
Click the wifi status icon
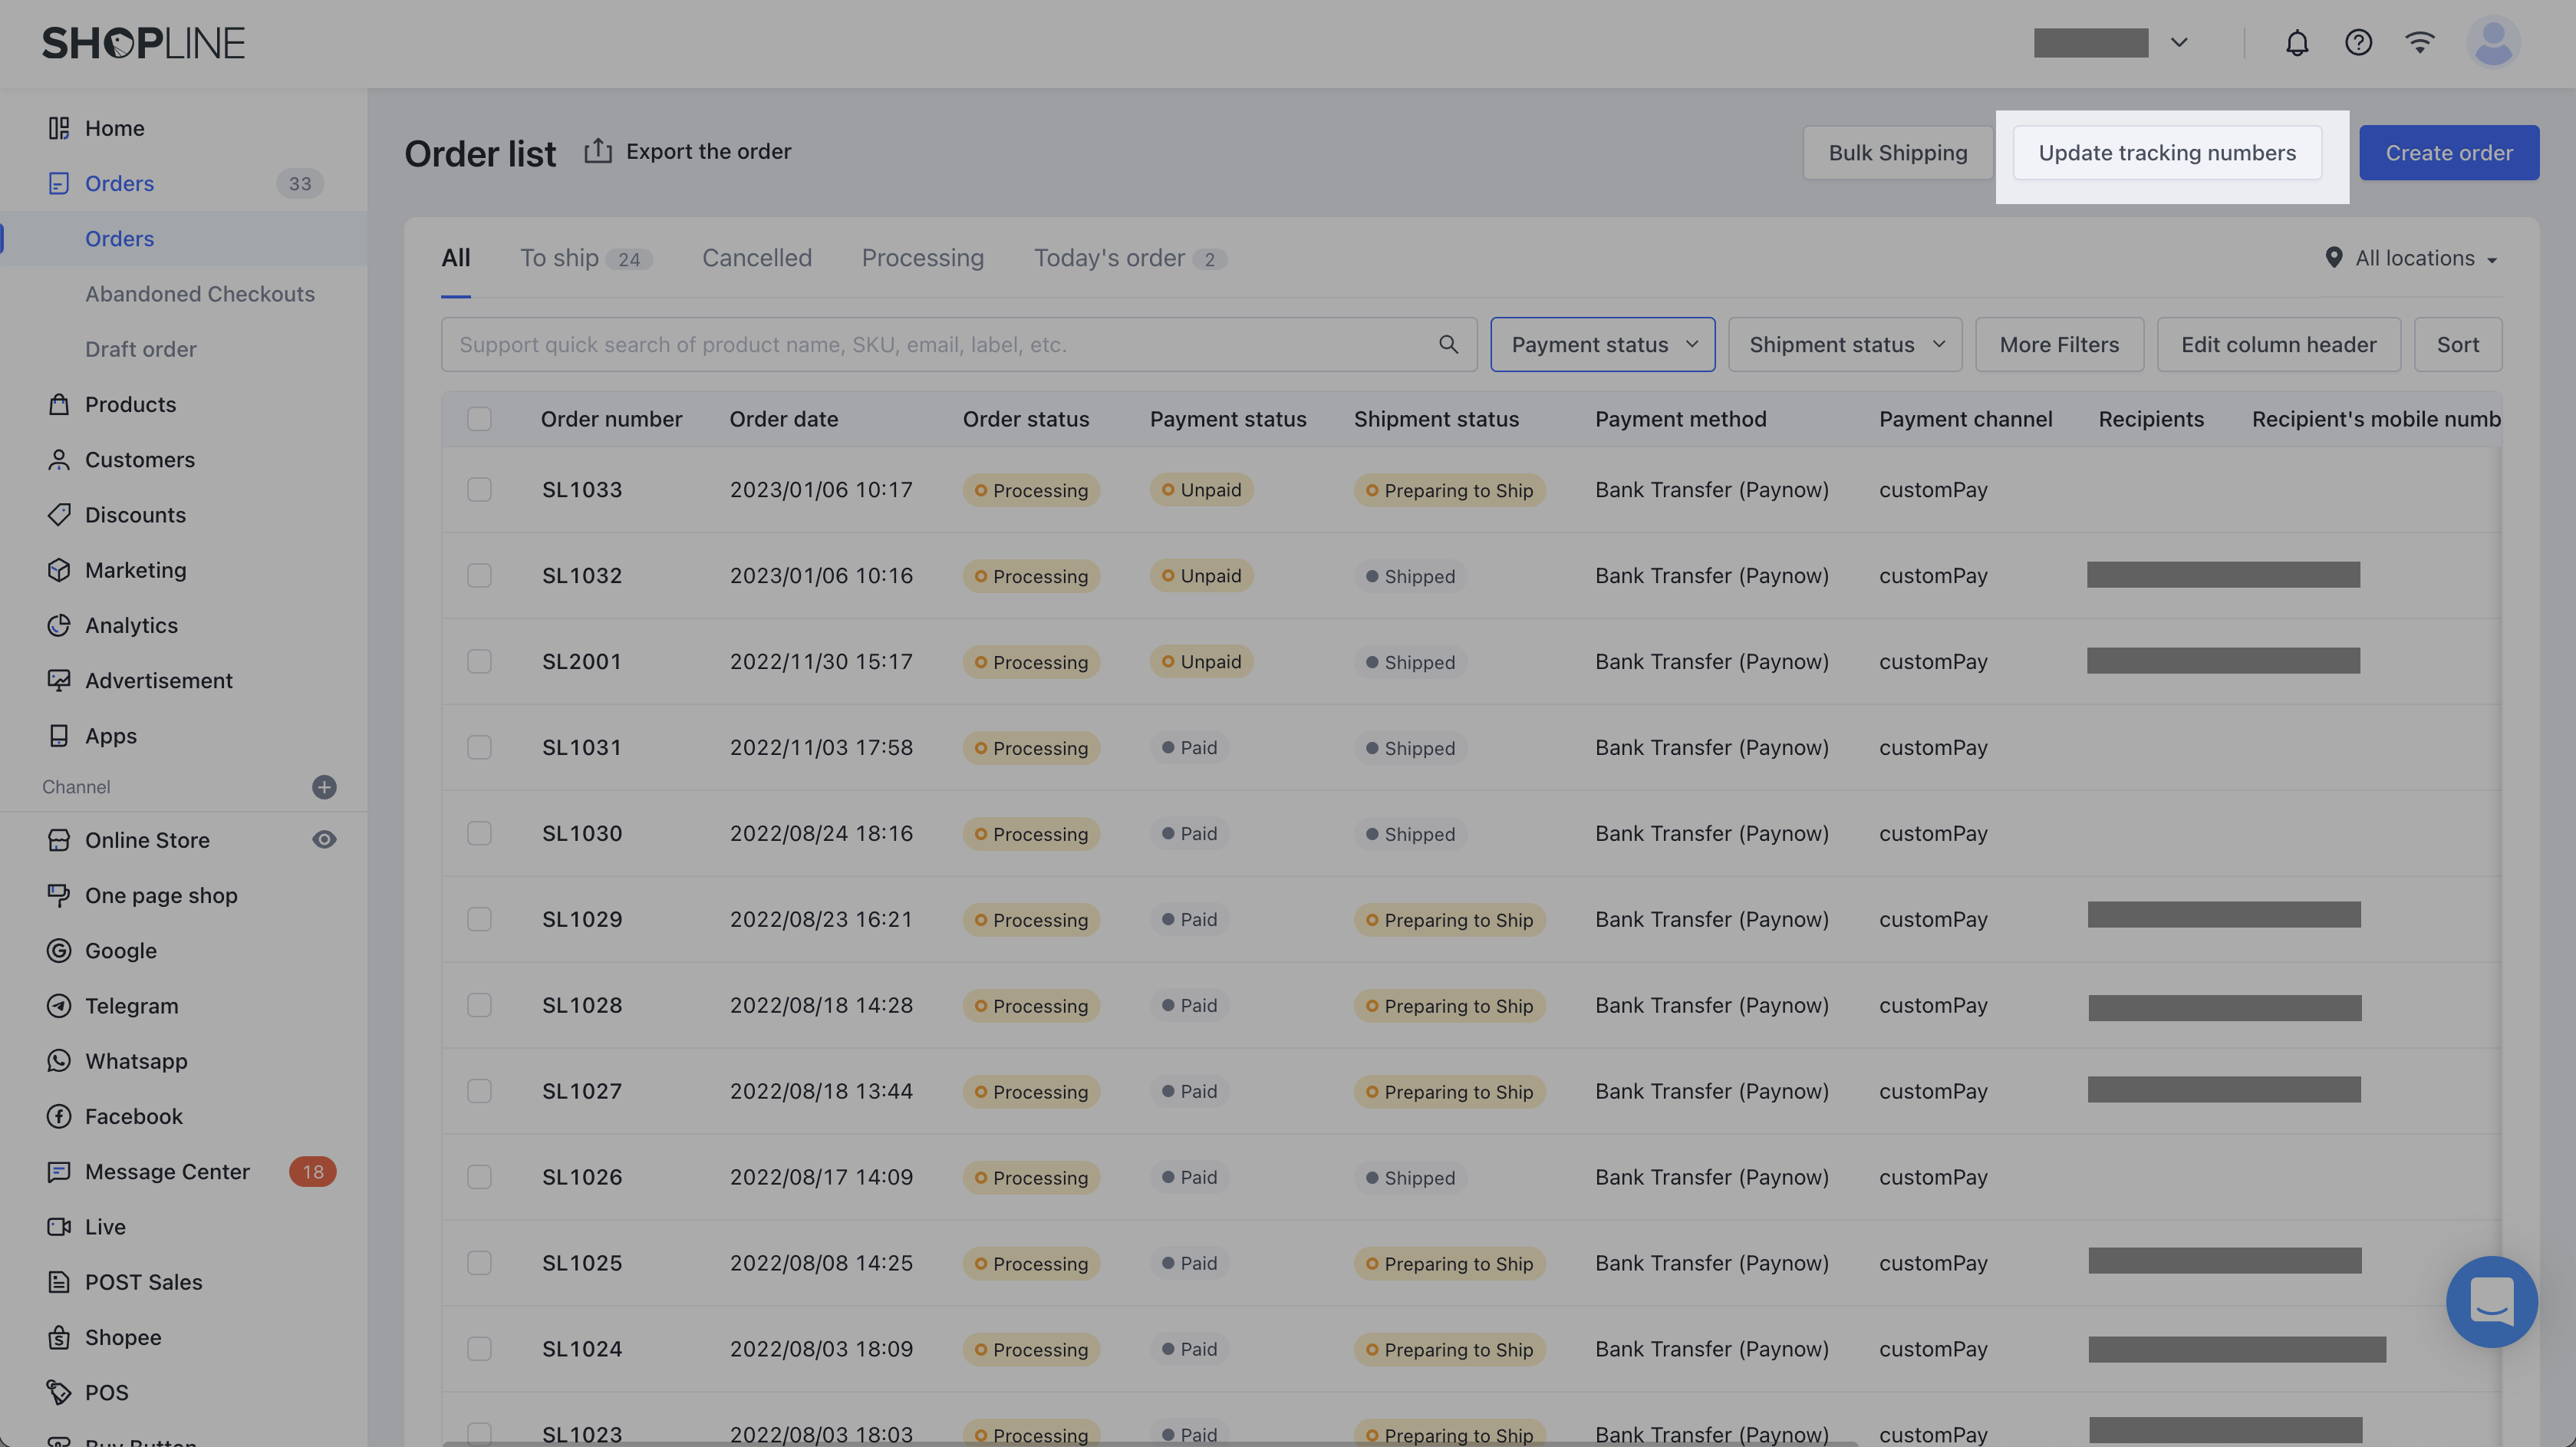(2419, 43)
